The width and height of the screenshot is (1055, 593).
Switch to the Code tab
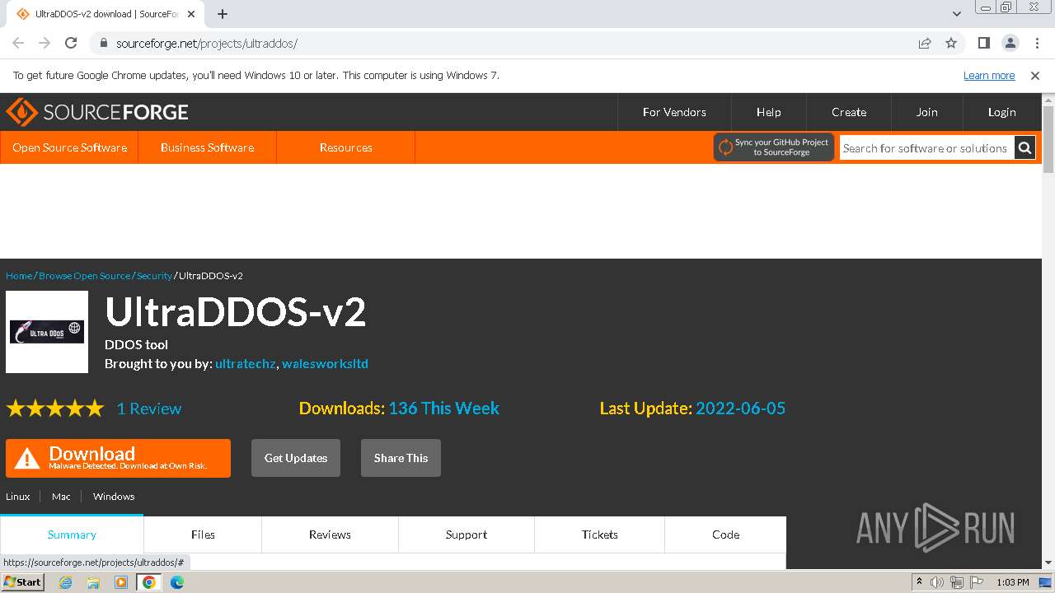pos(725,535)
